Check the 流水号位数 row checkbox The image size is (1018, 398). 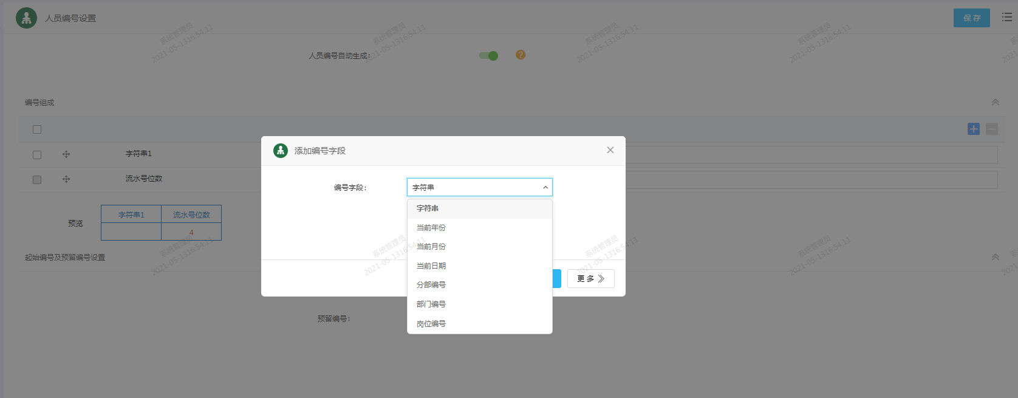[x=37, y=180]
